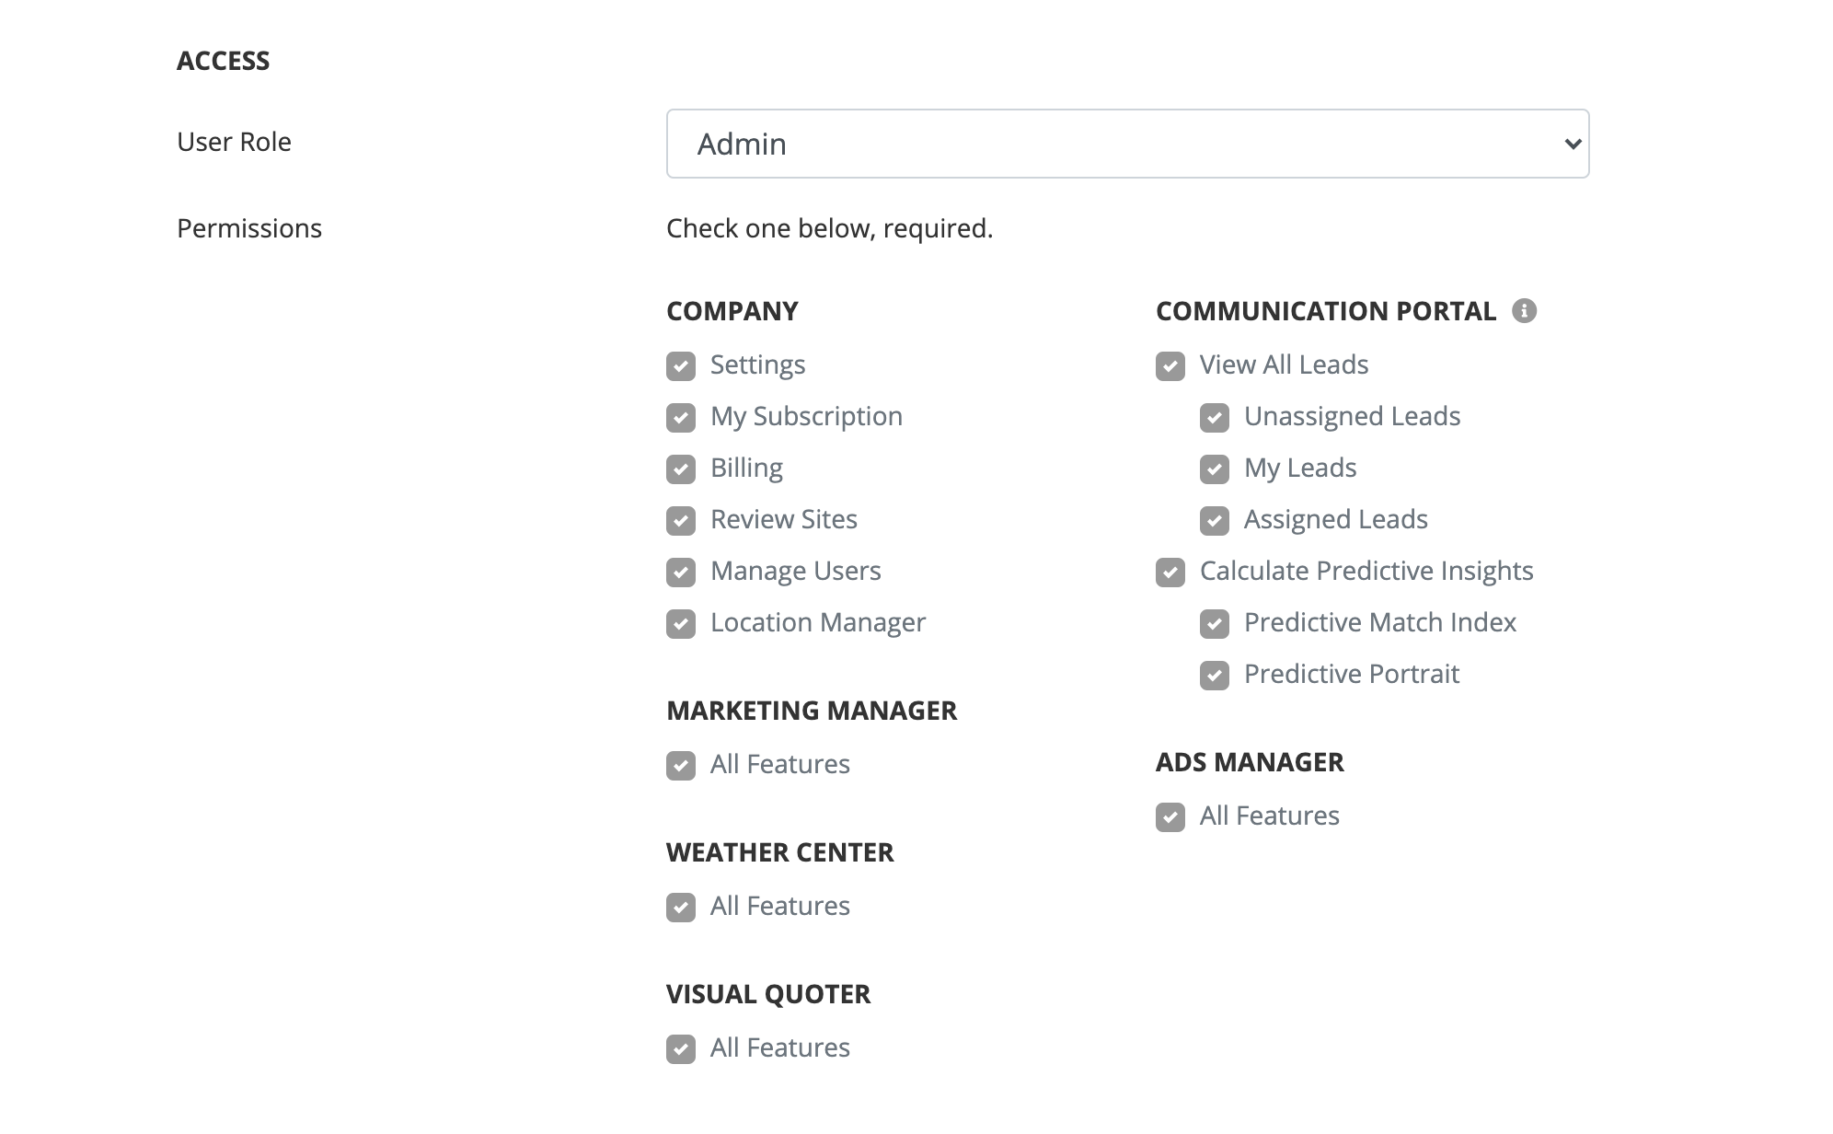Screen dimensions: 1833x1134
Task: Uncheck the Predictive Portrait checkbox
Action: click(1215, 676)
